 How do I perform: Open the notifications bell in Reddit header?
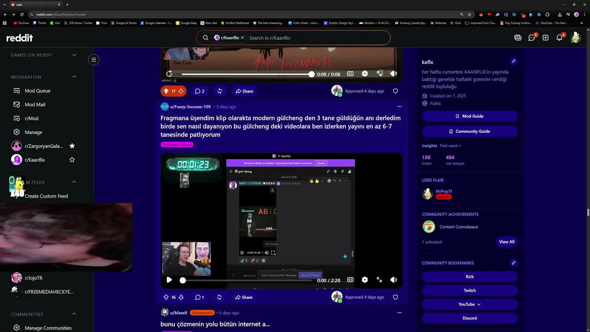click(x=559, y=38)
